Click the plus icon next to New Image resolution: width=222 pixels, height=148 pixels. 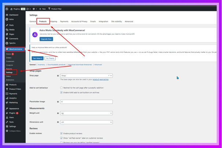click(40, 9)
